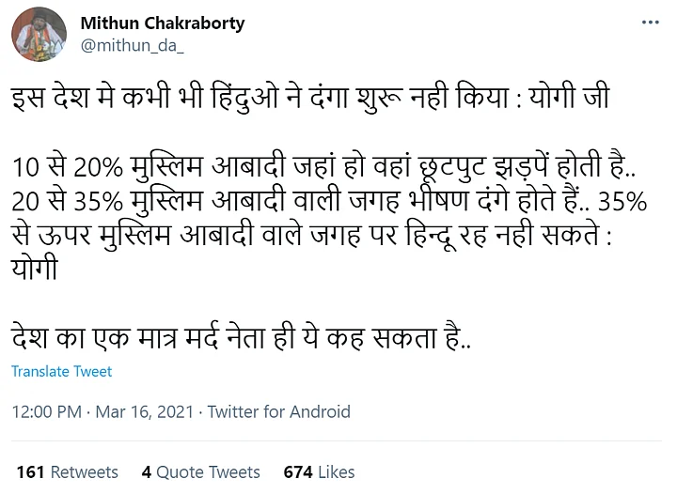View the 161 Retweets list

click(x=68, y=471)
